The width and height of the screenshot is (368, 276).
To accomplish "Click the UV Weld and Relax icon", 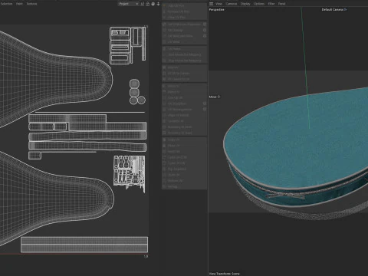I will point(165,36).
